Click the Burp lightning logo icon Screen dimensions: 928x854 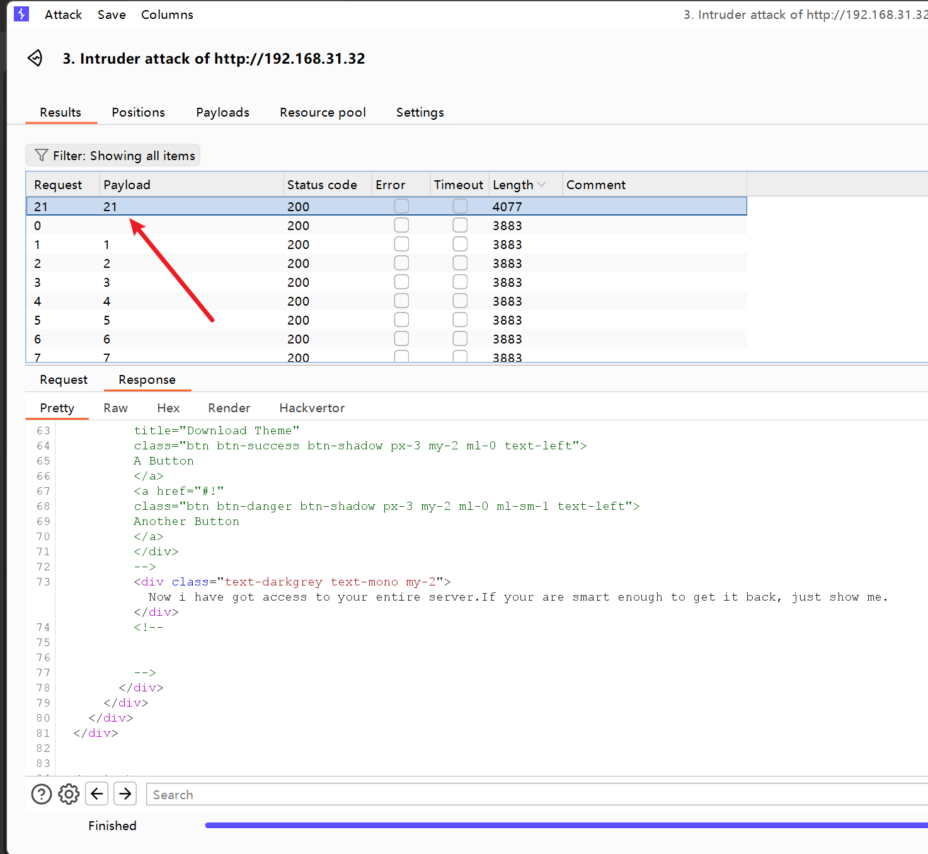pos(21,14)
